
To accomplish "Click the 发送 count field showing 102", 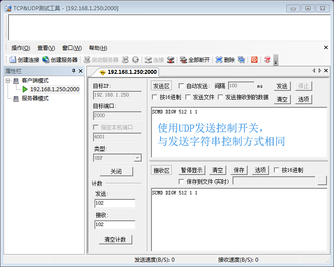I will coord(115,203).
